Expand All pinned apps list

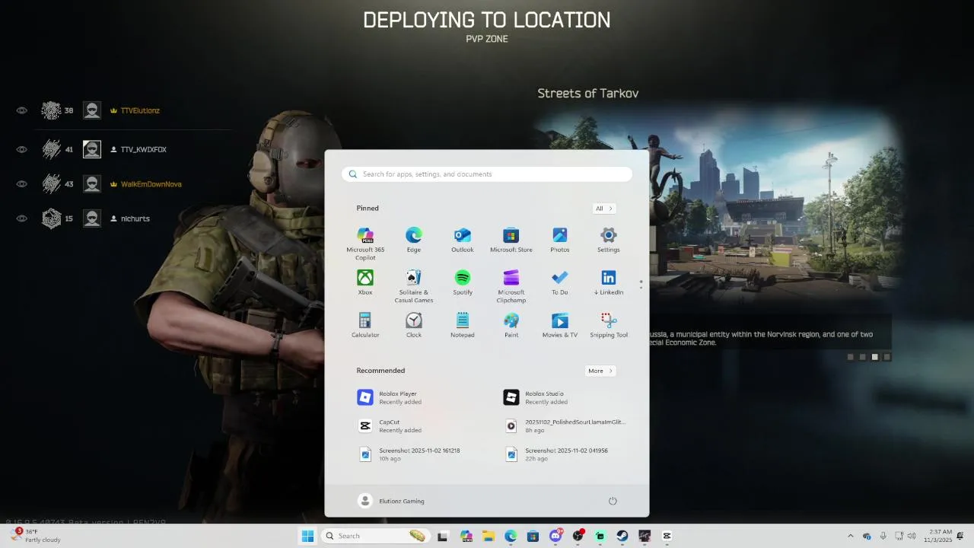pos(604,209)
